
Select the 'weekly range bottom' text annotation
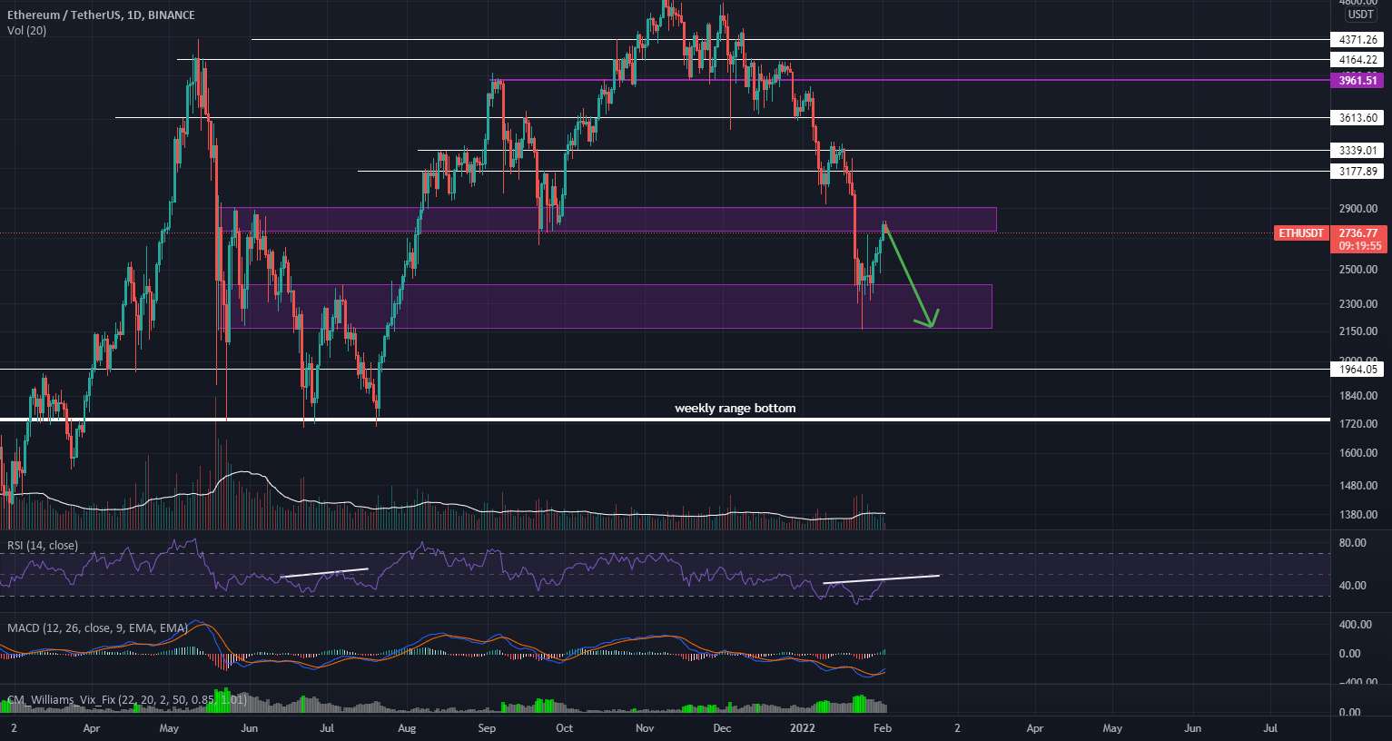735,409
